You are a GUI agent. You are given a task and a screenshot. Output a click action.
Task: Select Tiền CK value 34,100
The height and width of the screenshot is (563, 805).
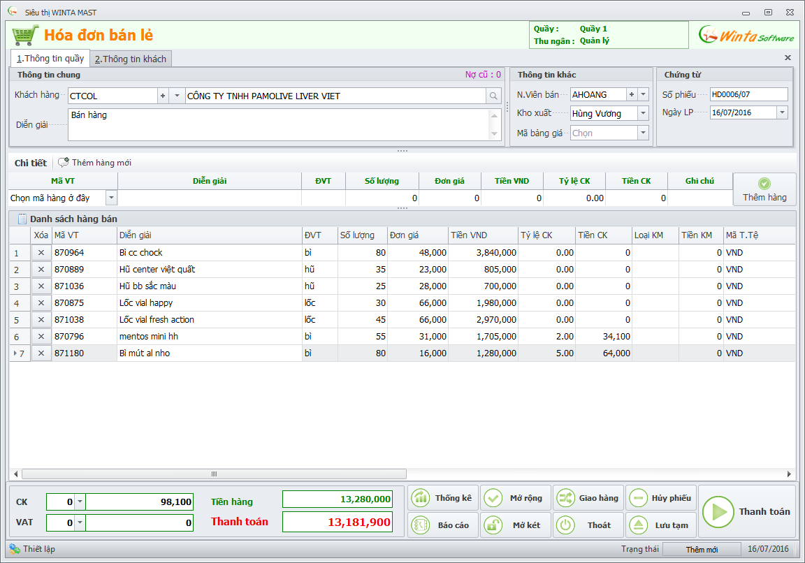coord(603,337)
